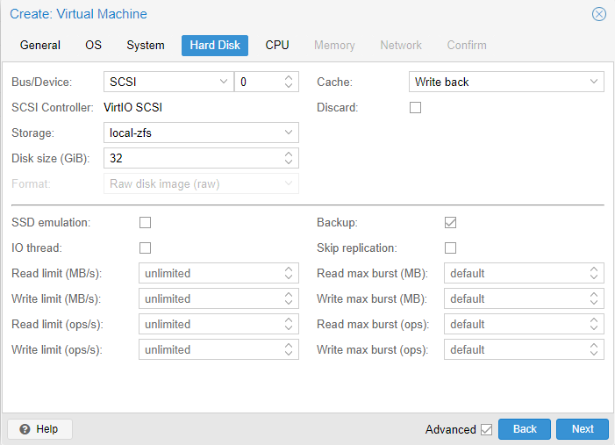Click the Read limit (ops/s) stepper arrows
Image resolution: width=615 pixels, height=445 pixels.
coord(289,324)
